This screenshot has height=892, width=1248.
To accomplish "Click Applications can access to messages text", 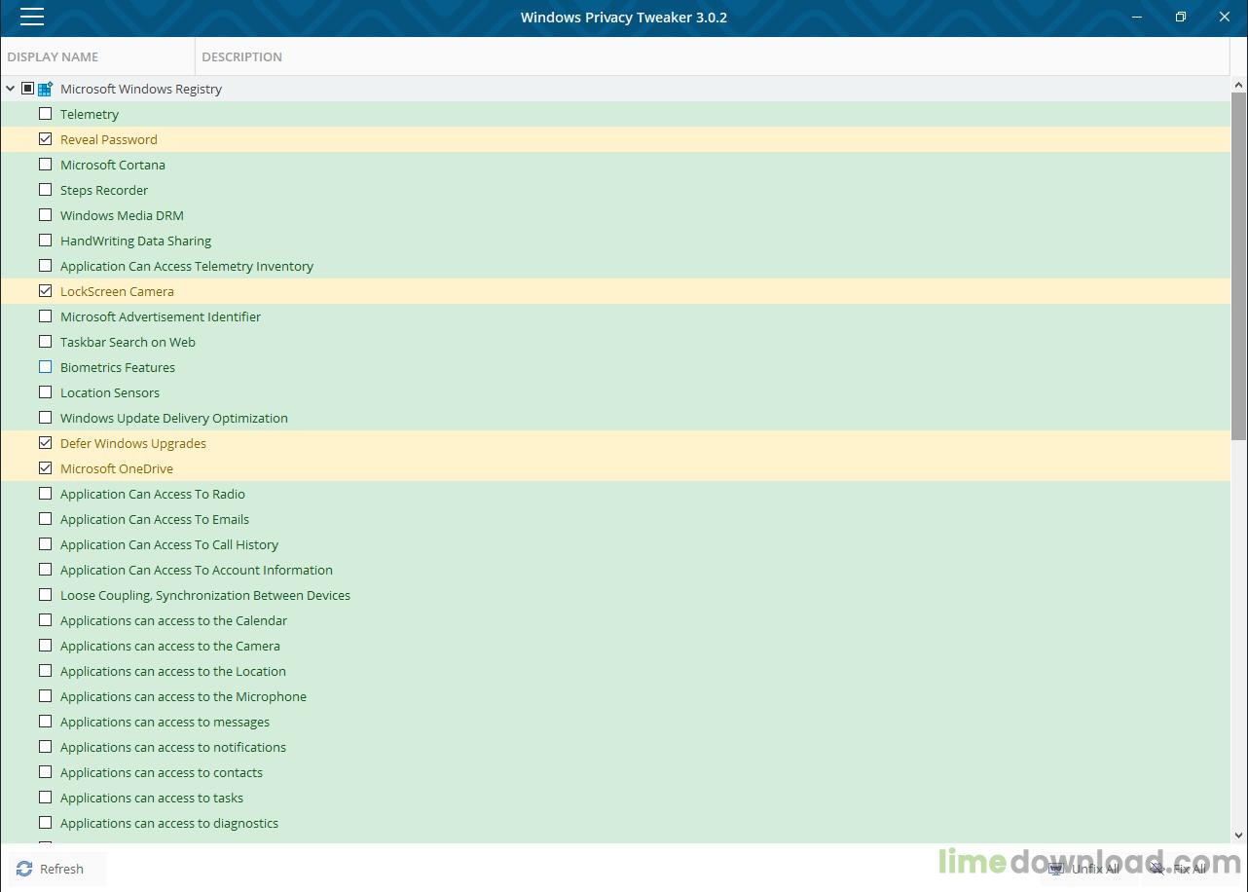I will [x=165, y=722].
